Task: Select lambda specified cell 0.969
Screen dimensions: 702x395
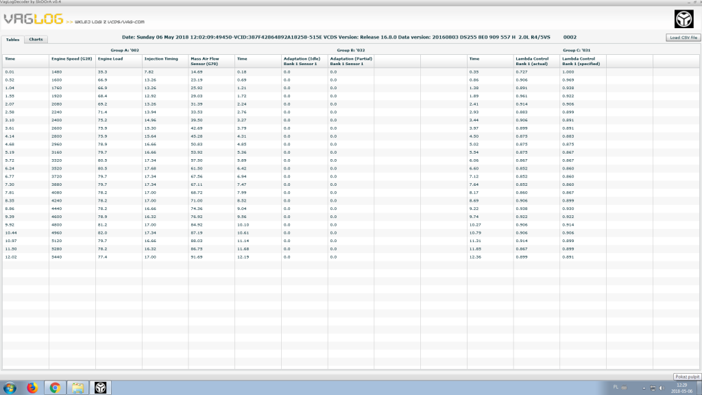Action: pos(568,80)
